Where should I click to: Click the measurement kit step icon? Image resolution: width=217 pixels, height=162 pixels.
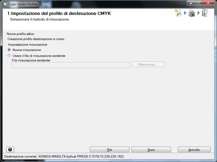point(191,13)
